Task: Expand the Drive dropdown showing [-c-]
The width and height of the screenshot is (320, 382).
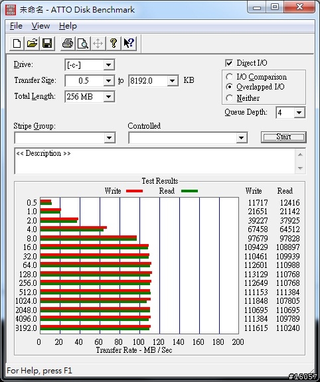Action: point(108,65)
